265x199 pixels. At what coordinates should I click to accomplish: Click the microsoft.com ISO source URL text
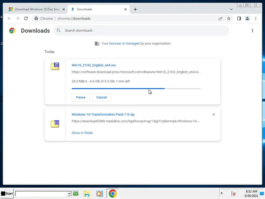136,72
